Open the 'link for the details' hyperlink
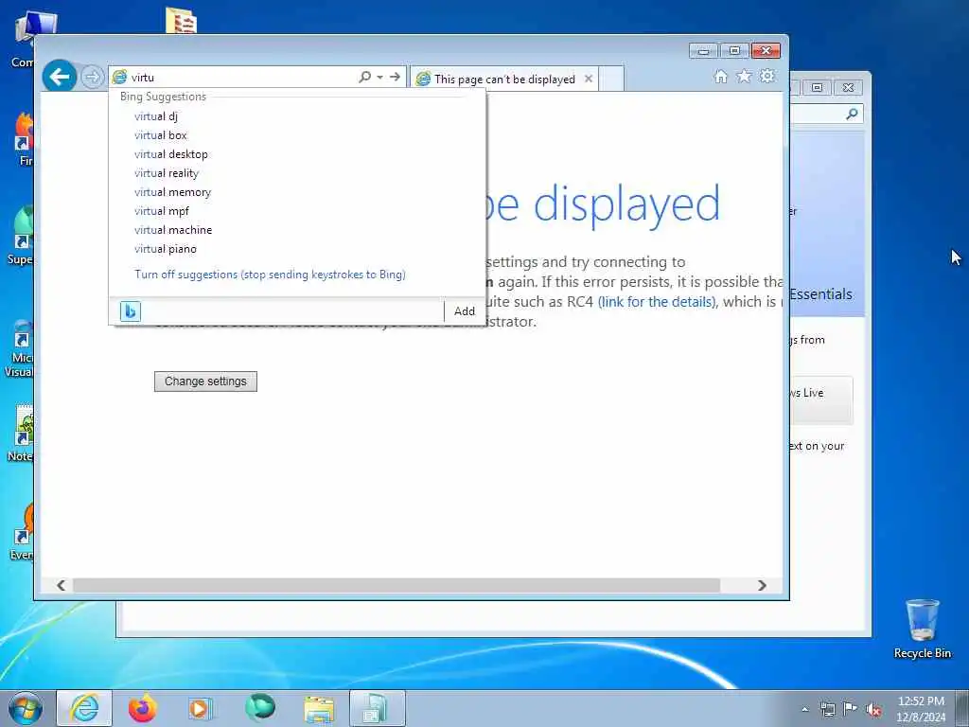Screen dimensions: 969x727 [658, 302]
